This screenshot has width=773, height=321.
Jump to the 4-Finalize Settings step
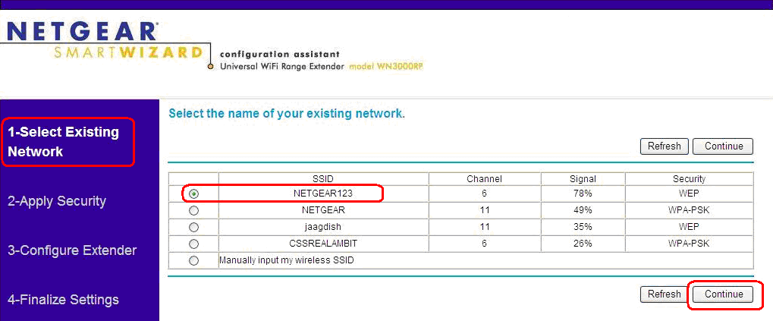click(63, 300)
